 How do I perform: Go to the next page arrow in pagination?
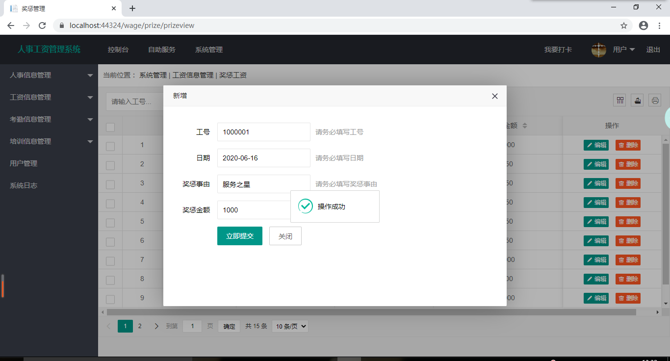(x=156, y=326)
